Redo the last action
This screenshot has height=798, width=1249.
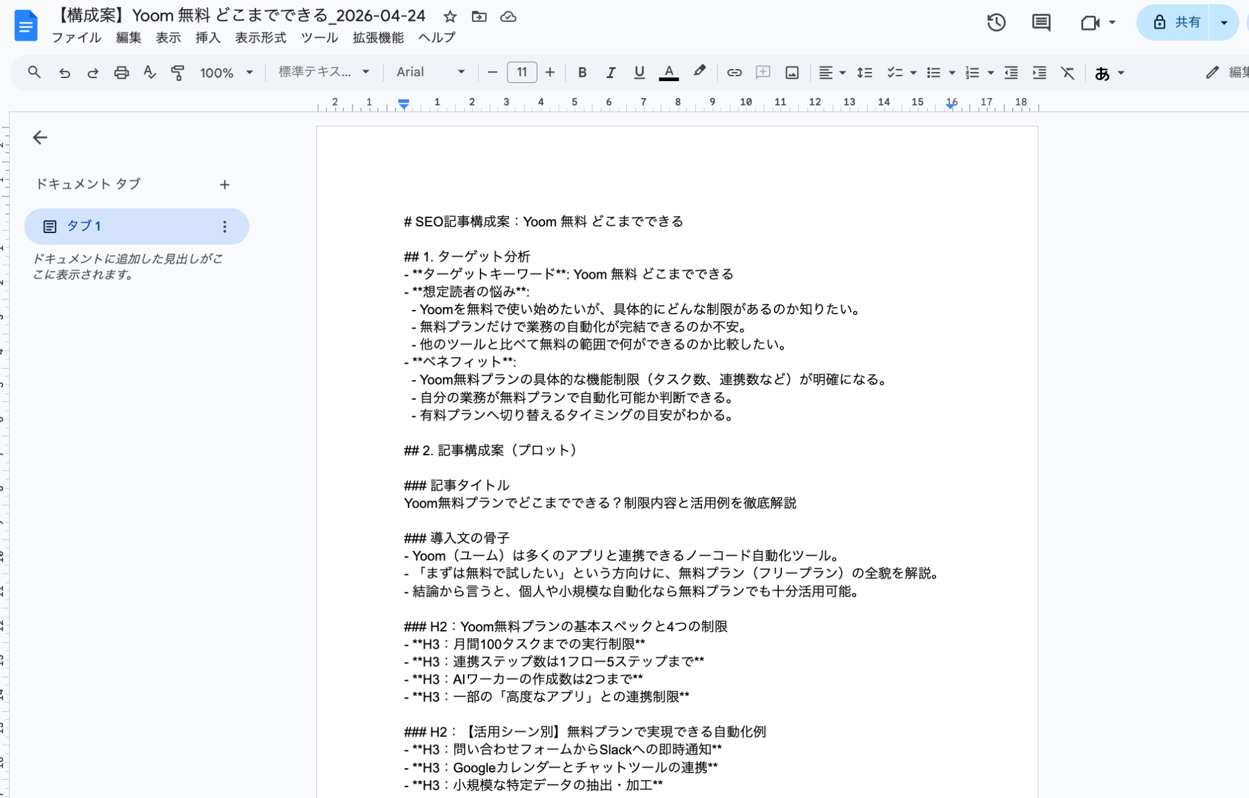(93, 73)
